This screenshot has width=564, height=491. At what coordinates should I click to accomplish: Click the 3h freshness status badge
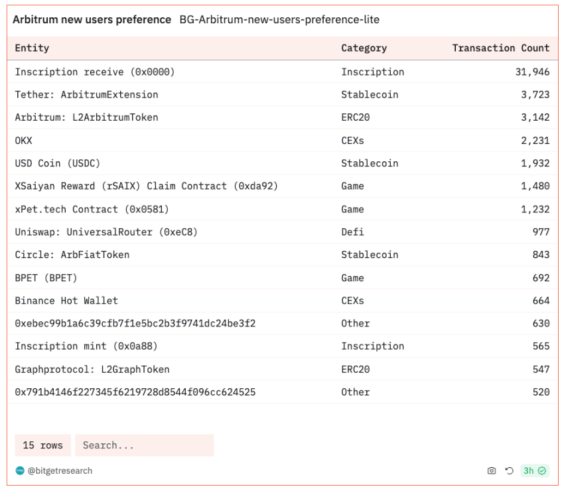pos(534,471)
